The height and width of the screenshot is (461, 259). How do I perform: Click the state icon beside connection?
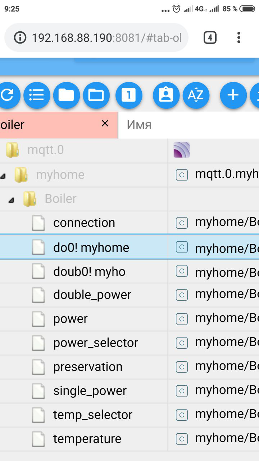tap(182, 223)
